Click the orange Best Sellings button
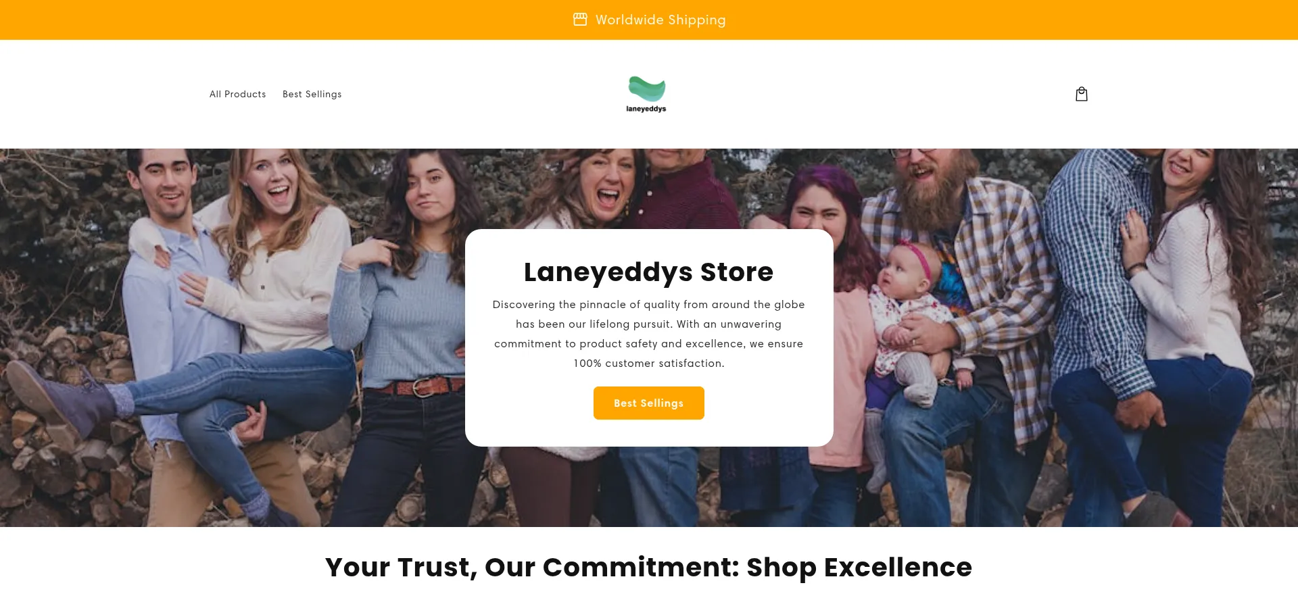Screen dimensions: 1298x600 649,403
